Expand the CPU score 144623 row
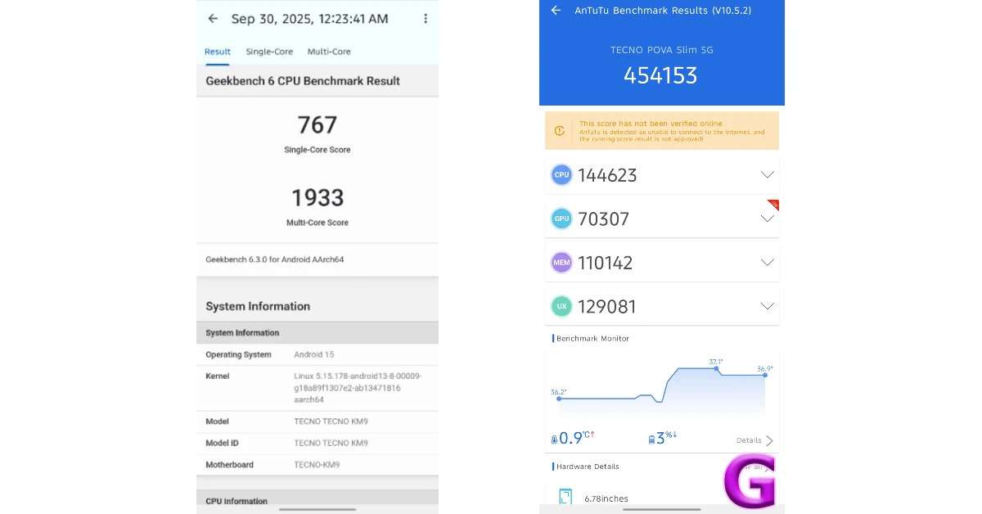The width and height of the screenshot is (982, 514). (x=767, y=174)
